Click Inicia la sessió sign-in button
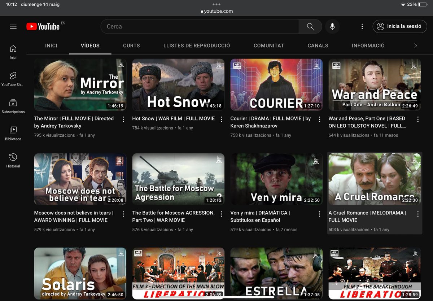Viewport: 433px width, 301px height. (400, 26)
